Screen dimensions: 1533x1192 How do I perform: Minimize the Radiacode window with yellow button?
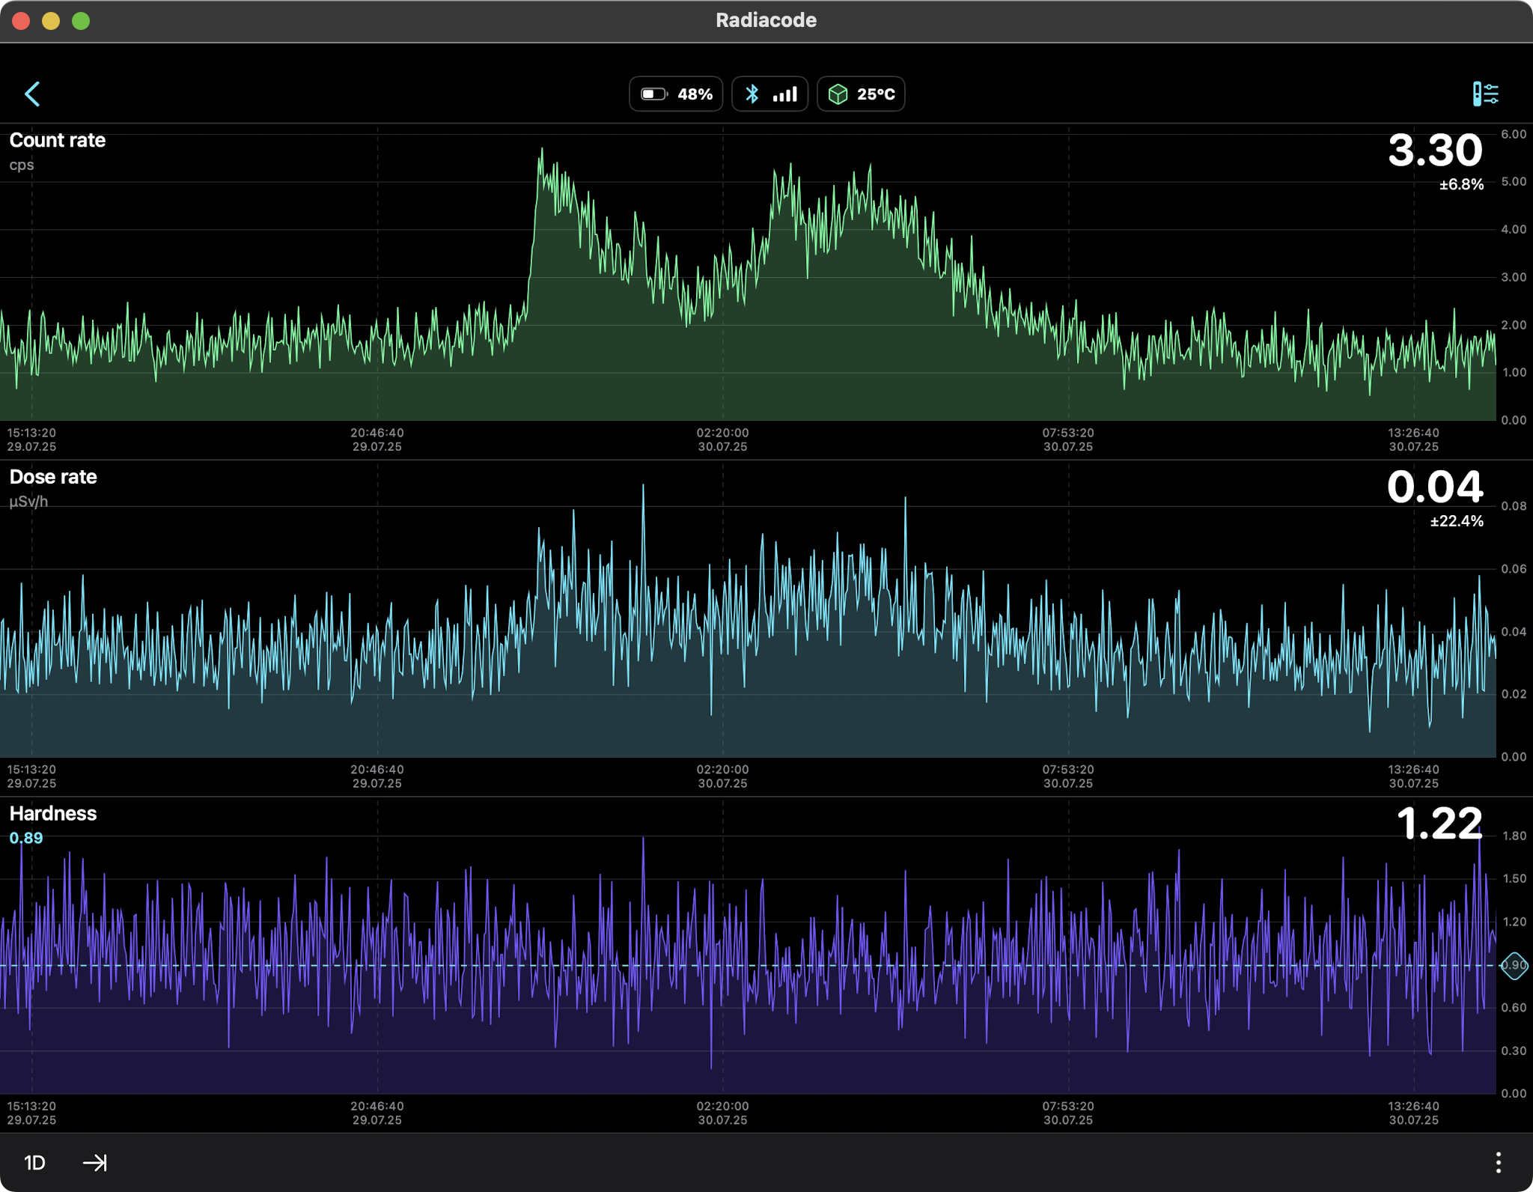pos(51,21)
